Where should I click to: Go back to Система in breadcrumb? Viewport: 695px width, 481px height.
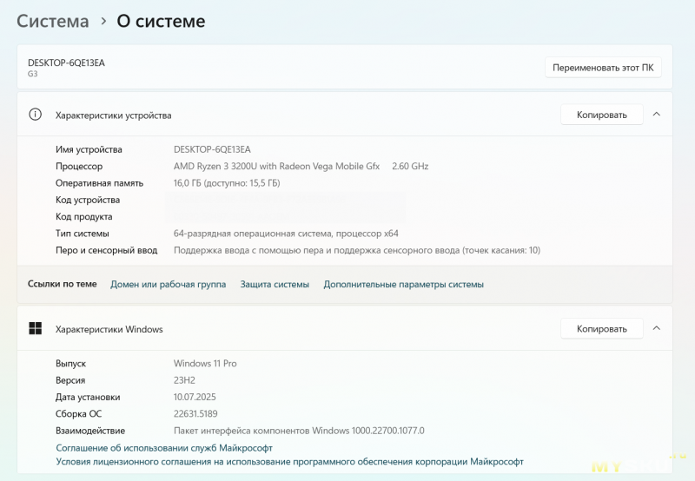[53, 21]
